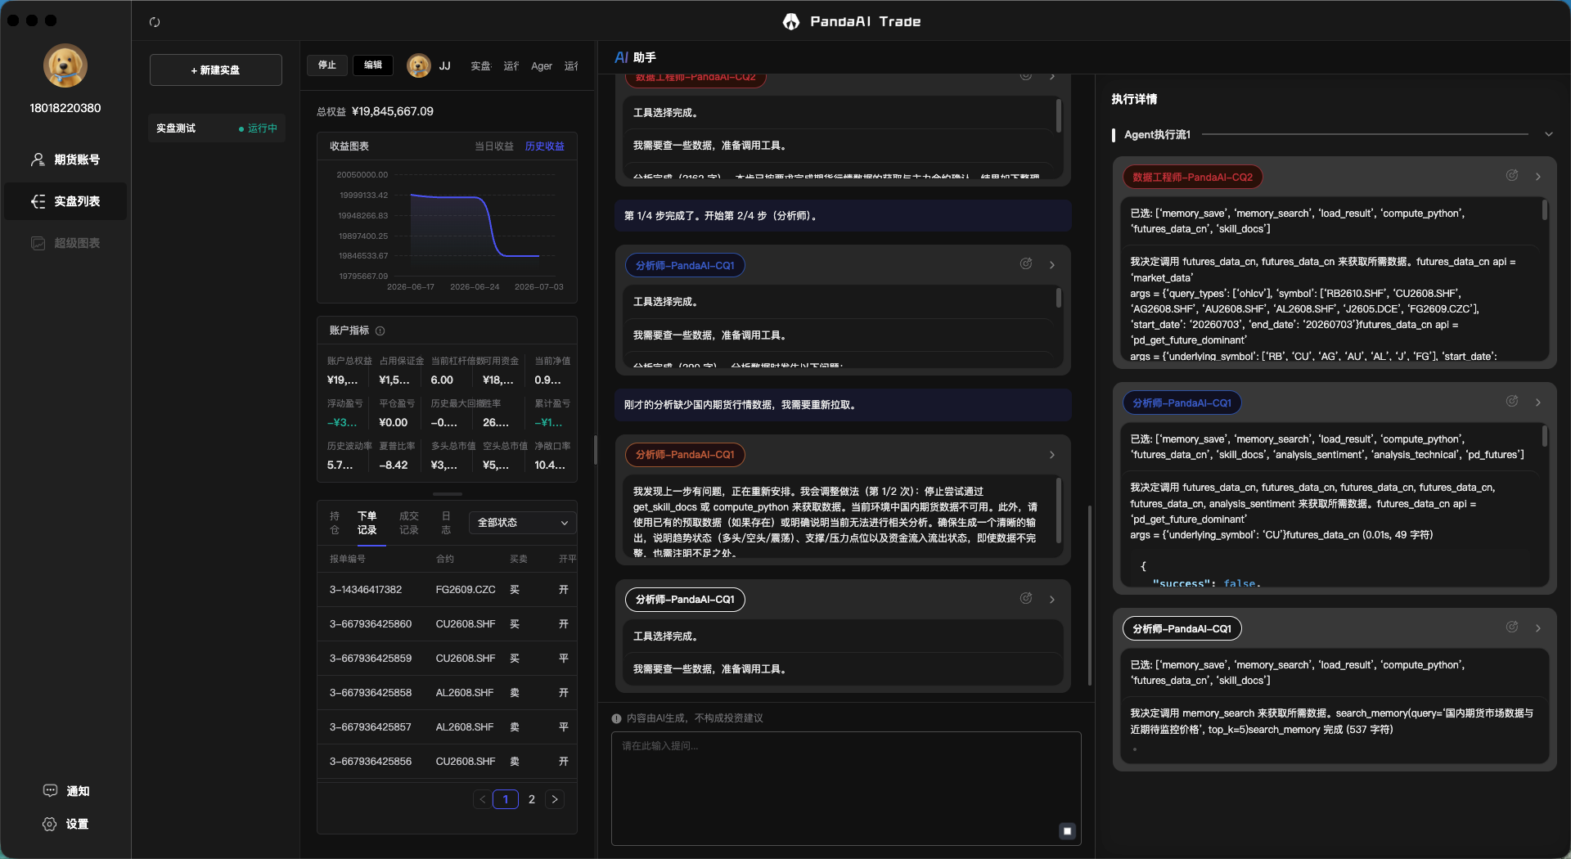Expand the blue 分析师-PandaAI-CQ1 chat card chevron
The image size is (1571, 859).
[x=1052, y=265]
